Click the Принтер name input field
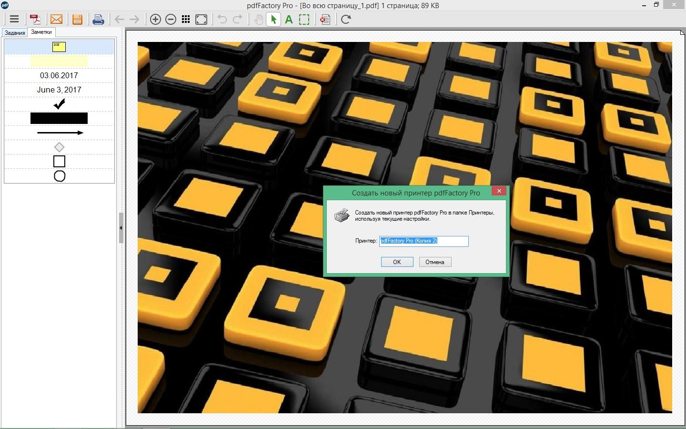686x429 pixels. click(424, 241)
